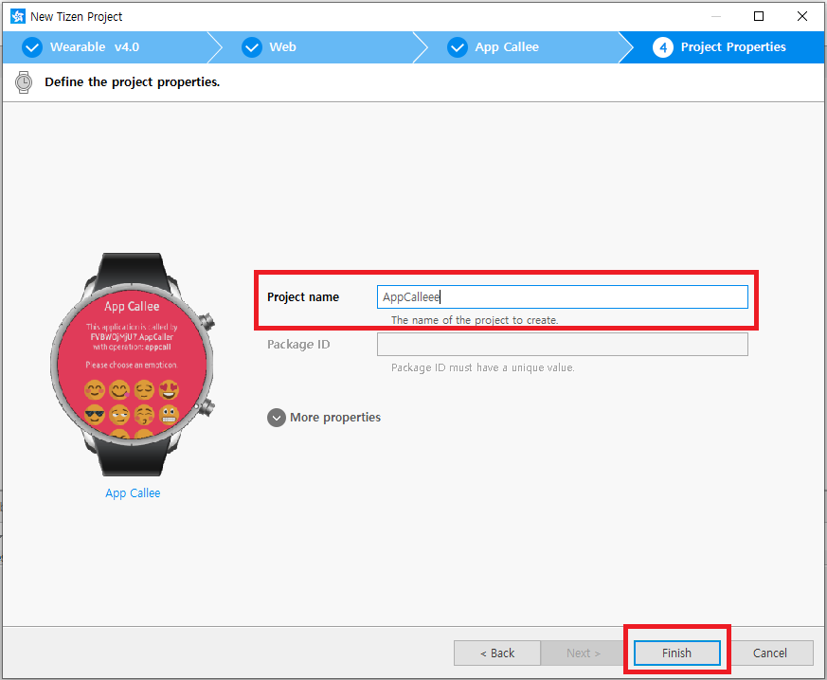Viewport: 827px width, 680px height.
Task: Open the App Callee link under the watch
Action: tap(133, 492)
